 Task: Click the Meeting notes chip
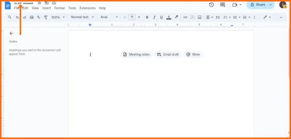click(x=136, y=54)
